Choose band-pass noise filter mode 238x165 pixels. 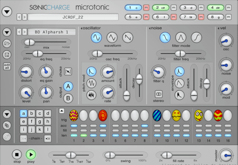pos(181,37)
